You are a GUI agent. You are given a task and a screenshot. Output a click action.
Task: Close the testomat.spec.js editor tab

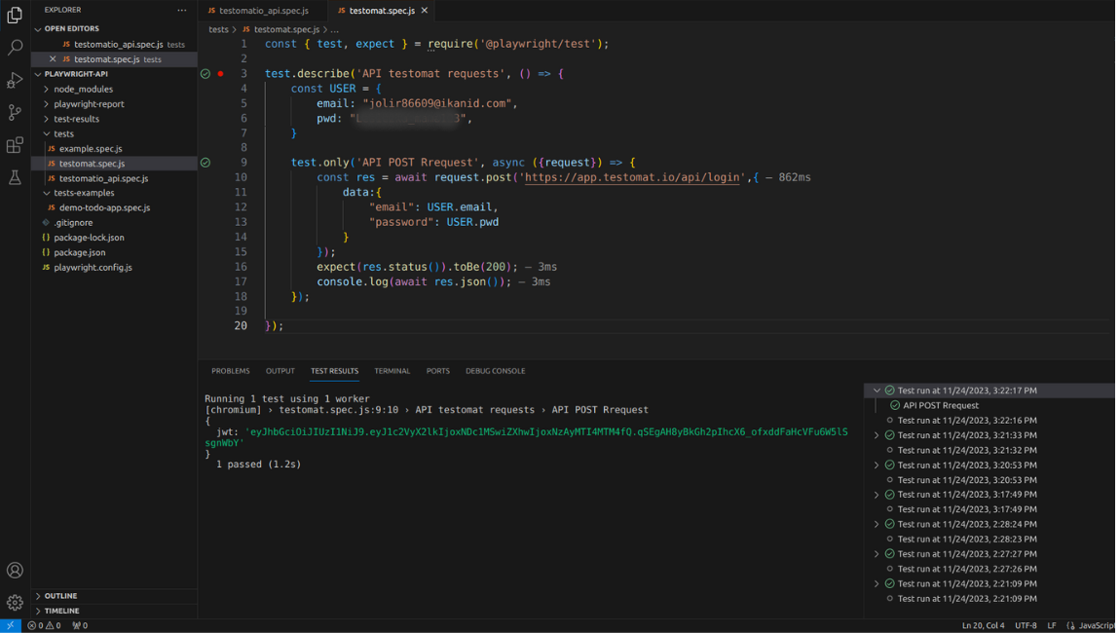point(425,11)
